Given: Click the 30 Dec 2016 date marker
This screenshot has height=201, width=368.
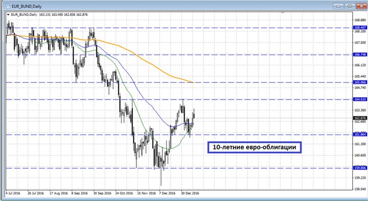Looking at the screenshot, I should coord(190,193).
